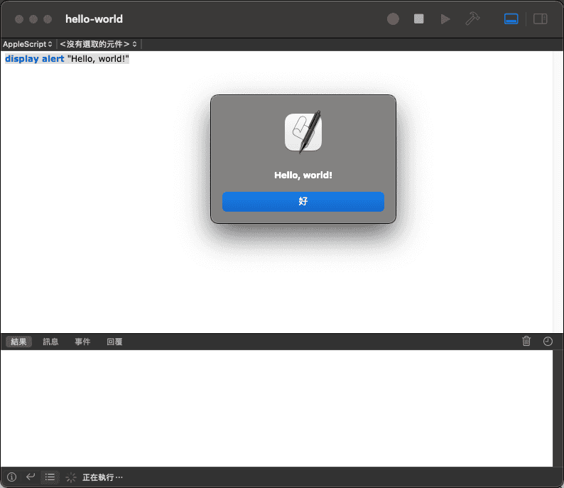Stop the running script
This screenshot has width=564, height=488.
point(419,19)
